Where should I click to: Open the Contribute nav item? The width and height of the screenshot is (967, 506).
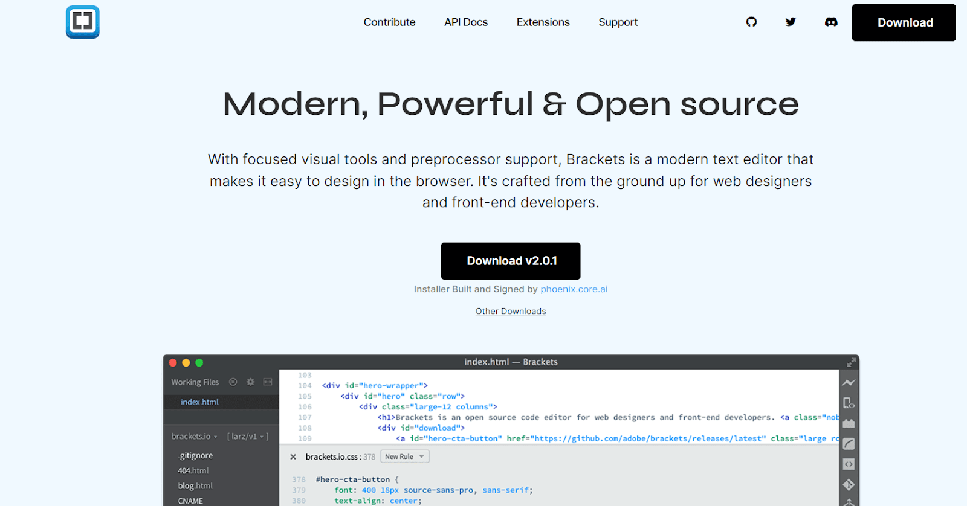click(x=389, y=22)
